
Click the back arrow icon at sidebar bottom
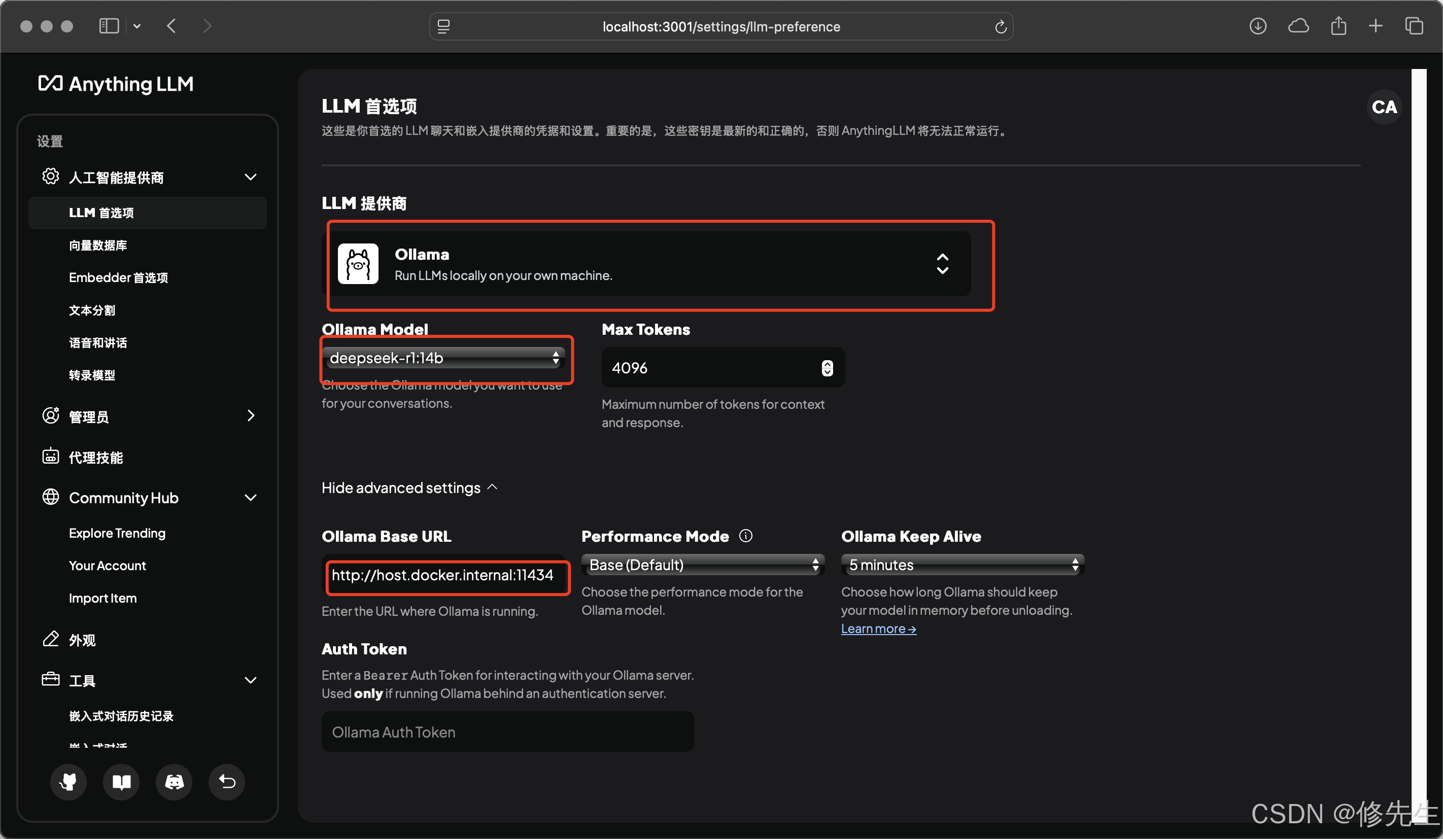pyautogui.click(x=227, y=782)
